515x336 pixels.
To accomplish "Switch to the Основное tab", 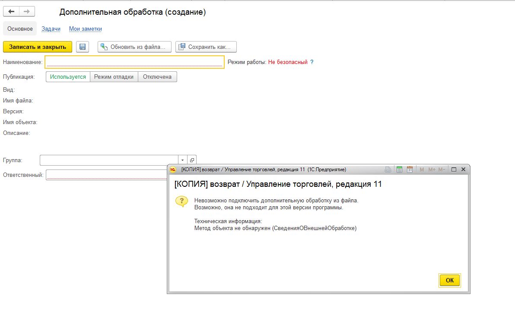I will (20, 29).
